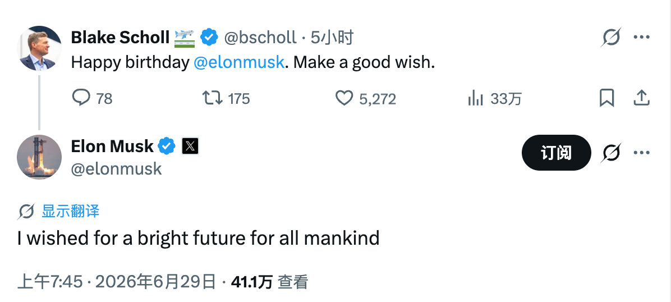
Task: Open the more options menu on Blake's tweet
Action: tap(641, 37)
